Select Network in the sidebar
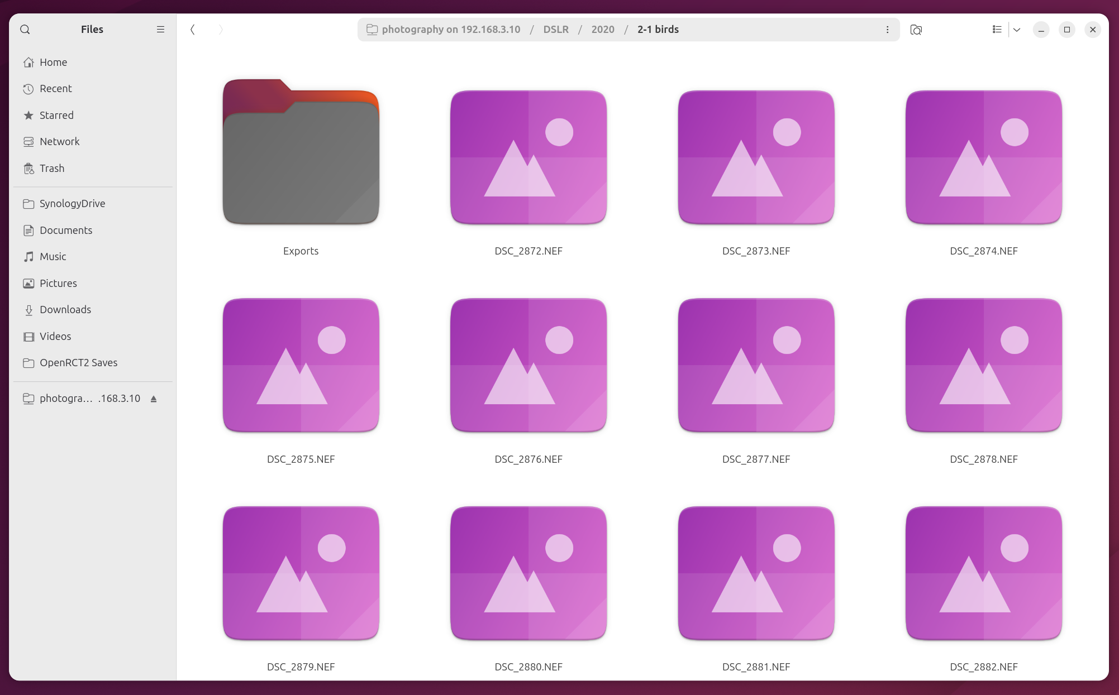 59,141
